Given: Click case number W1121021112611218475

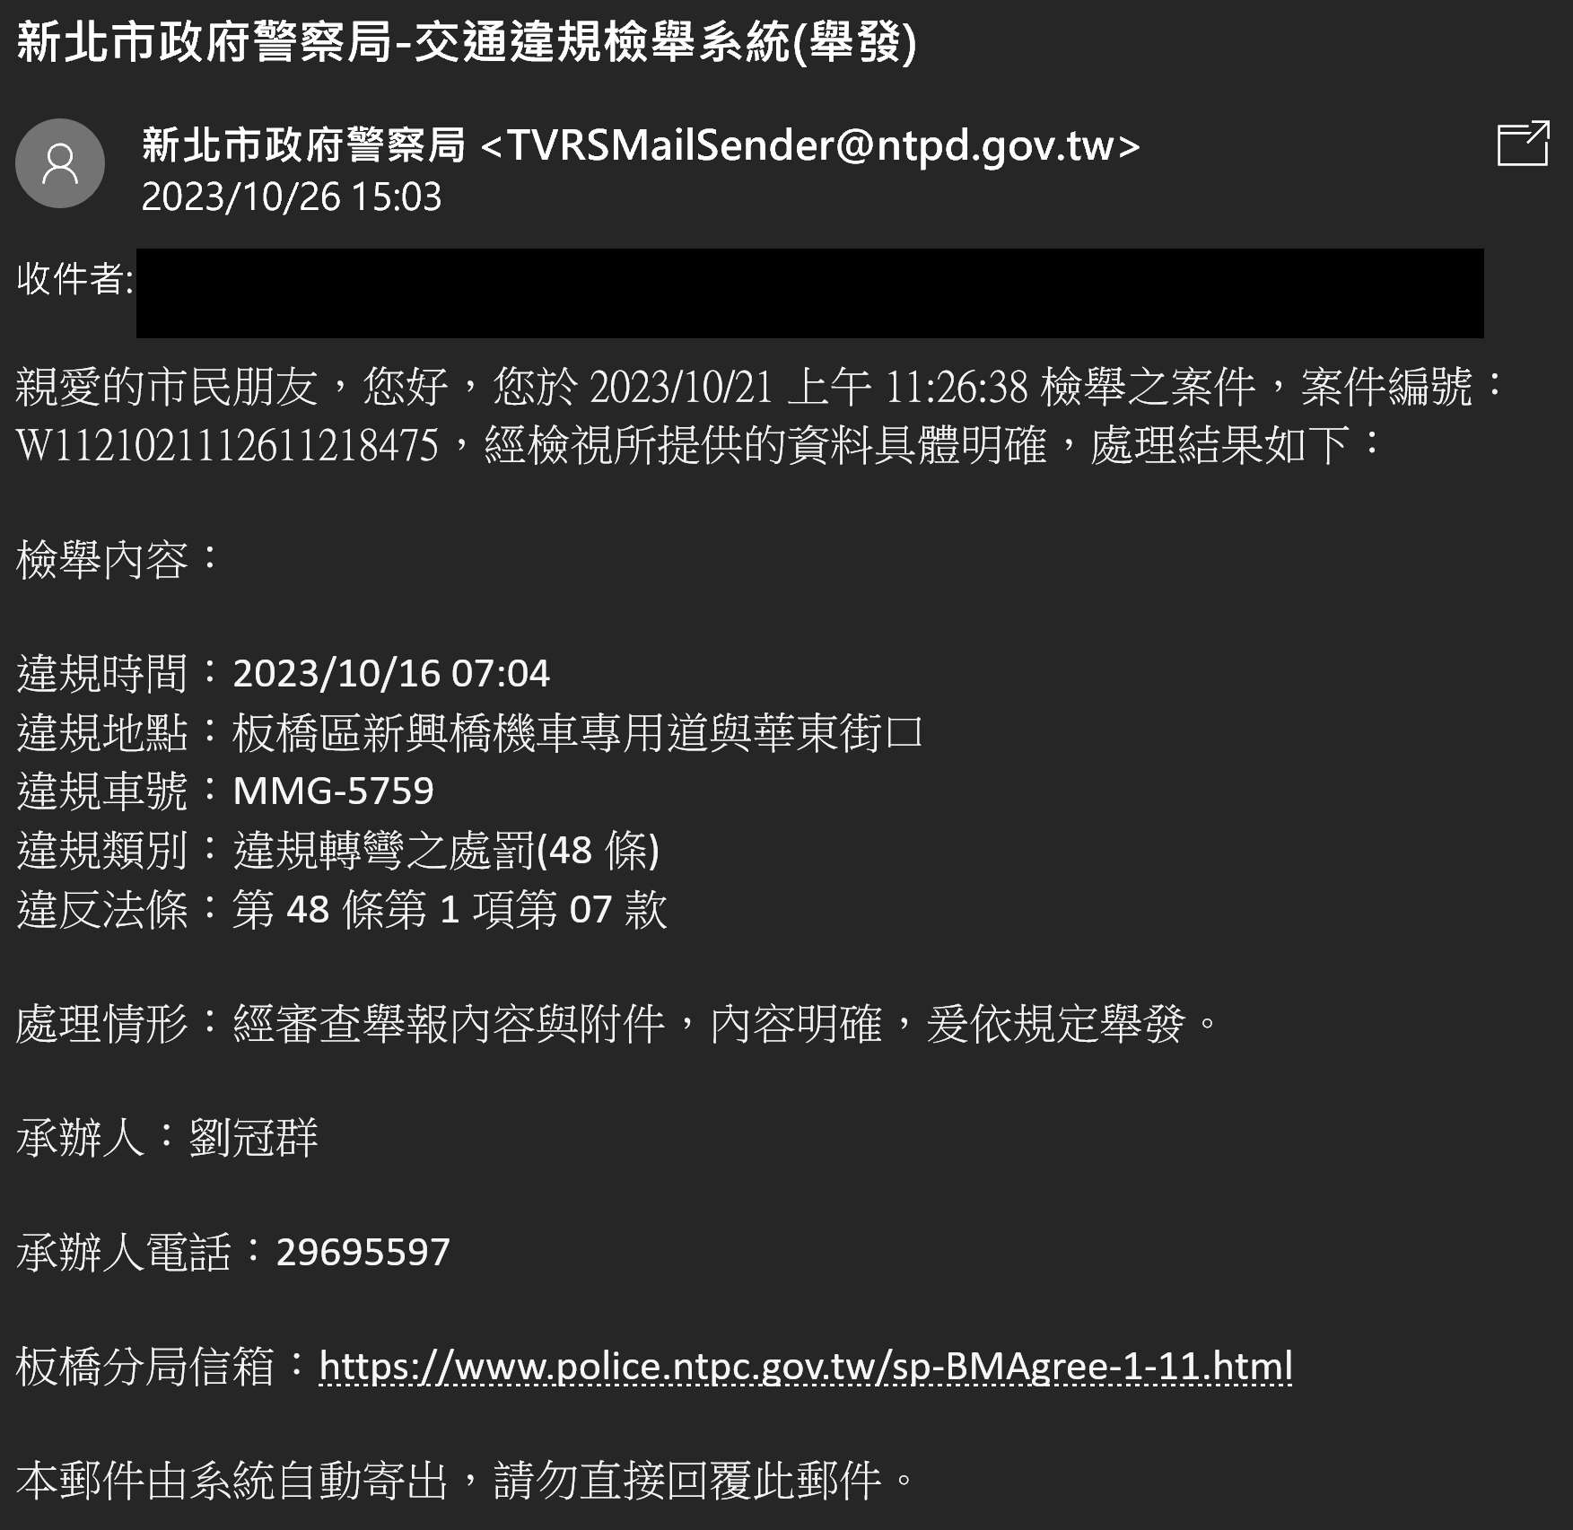Looking at the screenshot, I should coord(228,445).
